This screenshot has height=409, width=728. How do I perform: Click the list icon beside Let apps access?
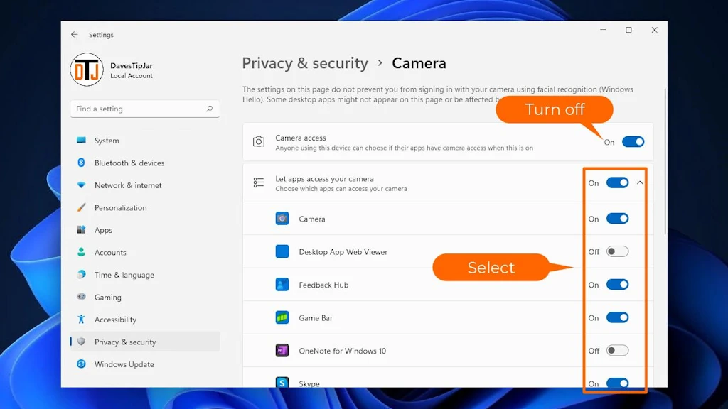click(259, 182)
